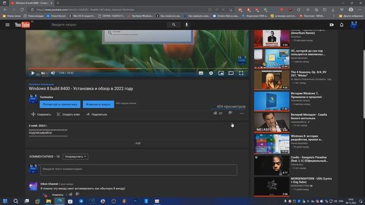Screen dimensions: 365x205
Task: Open The 4 Seasons Winter video
Action: coord(271,80)
